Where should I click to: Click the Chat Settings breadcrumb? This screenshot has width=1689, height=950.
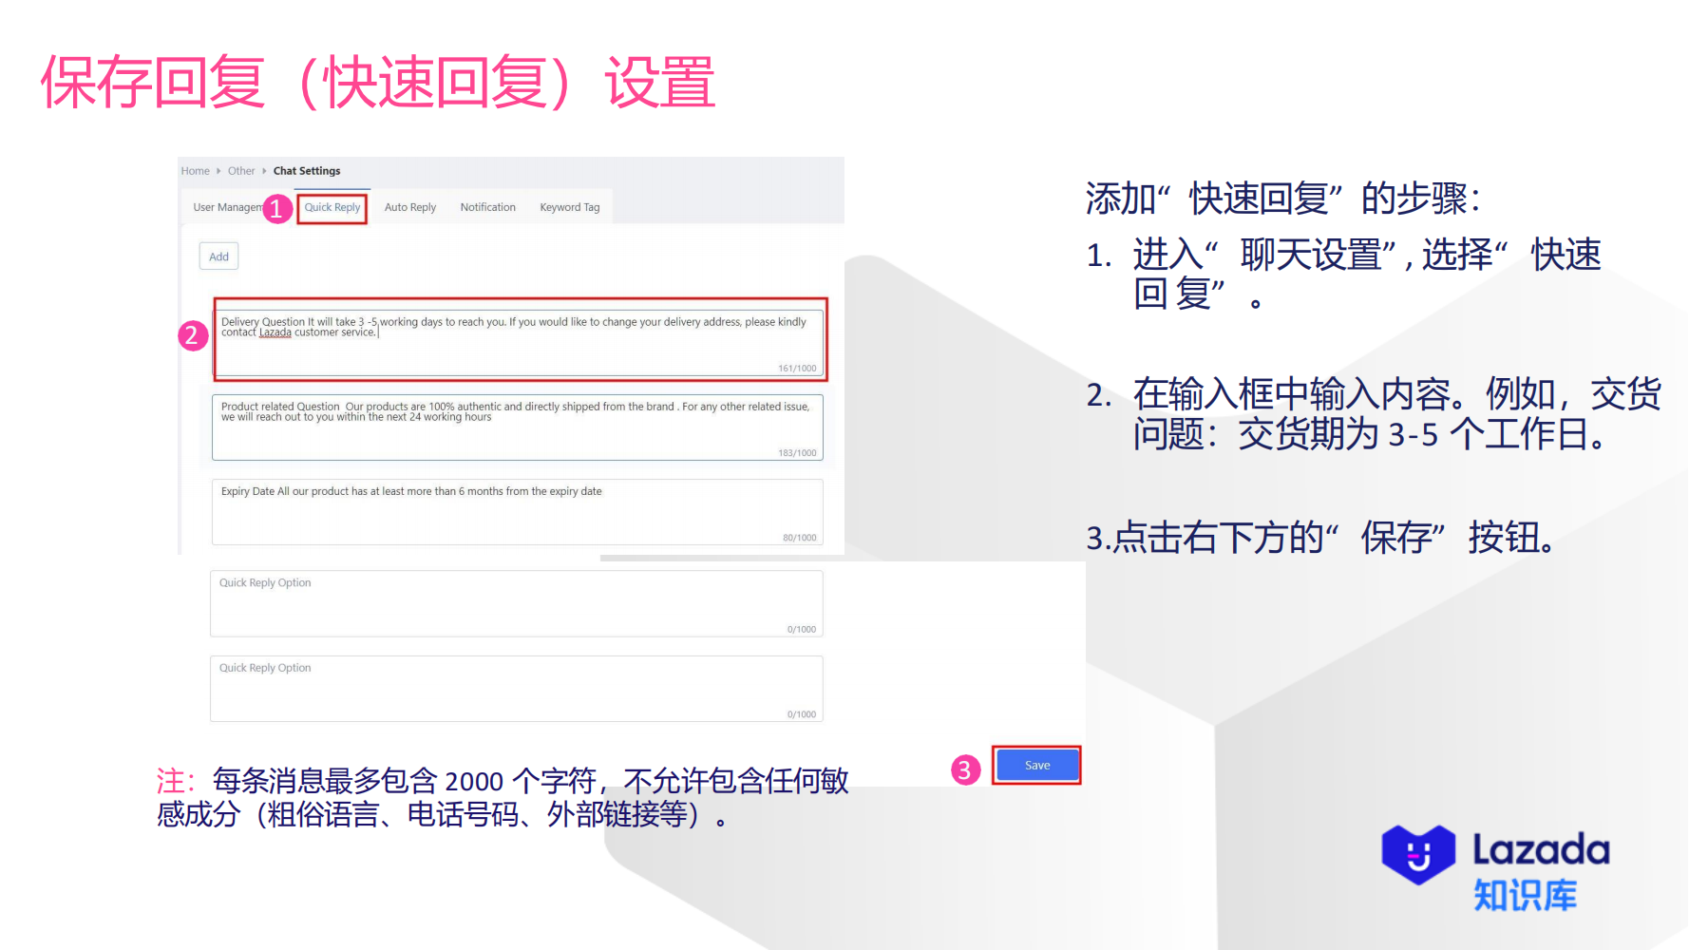pos(306,170)
